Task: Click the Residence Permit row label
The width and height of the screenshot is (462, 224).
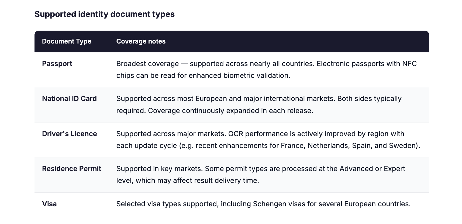Action: (72, 169)
